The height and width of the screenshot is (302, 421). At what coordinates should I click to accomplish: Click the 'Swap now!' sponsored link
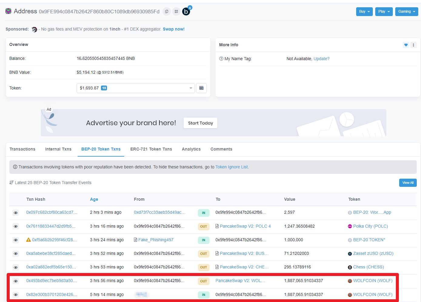pos(174,29)
